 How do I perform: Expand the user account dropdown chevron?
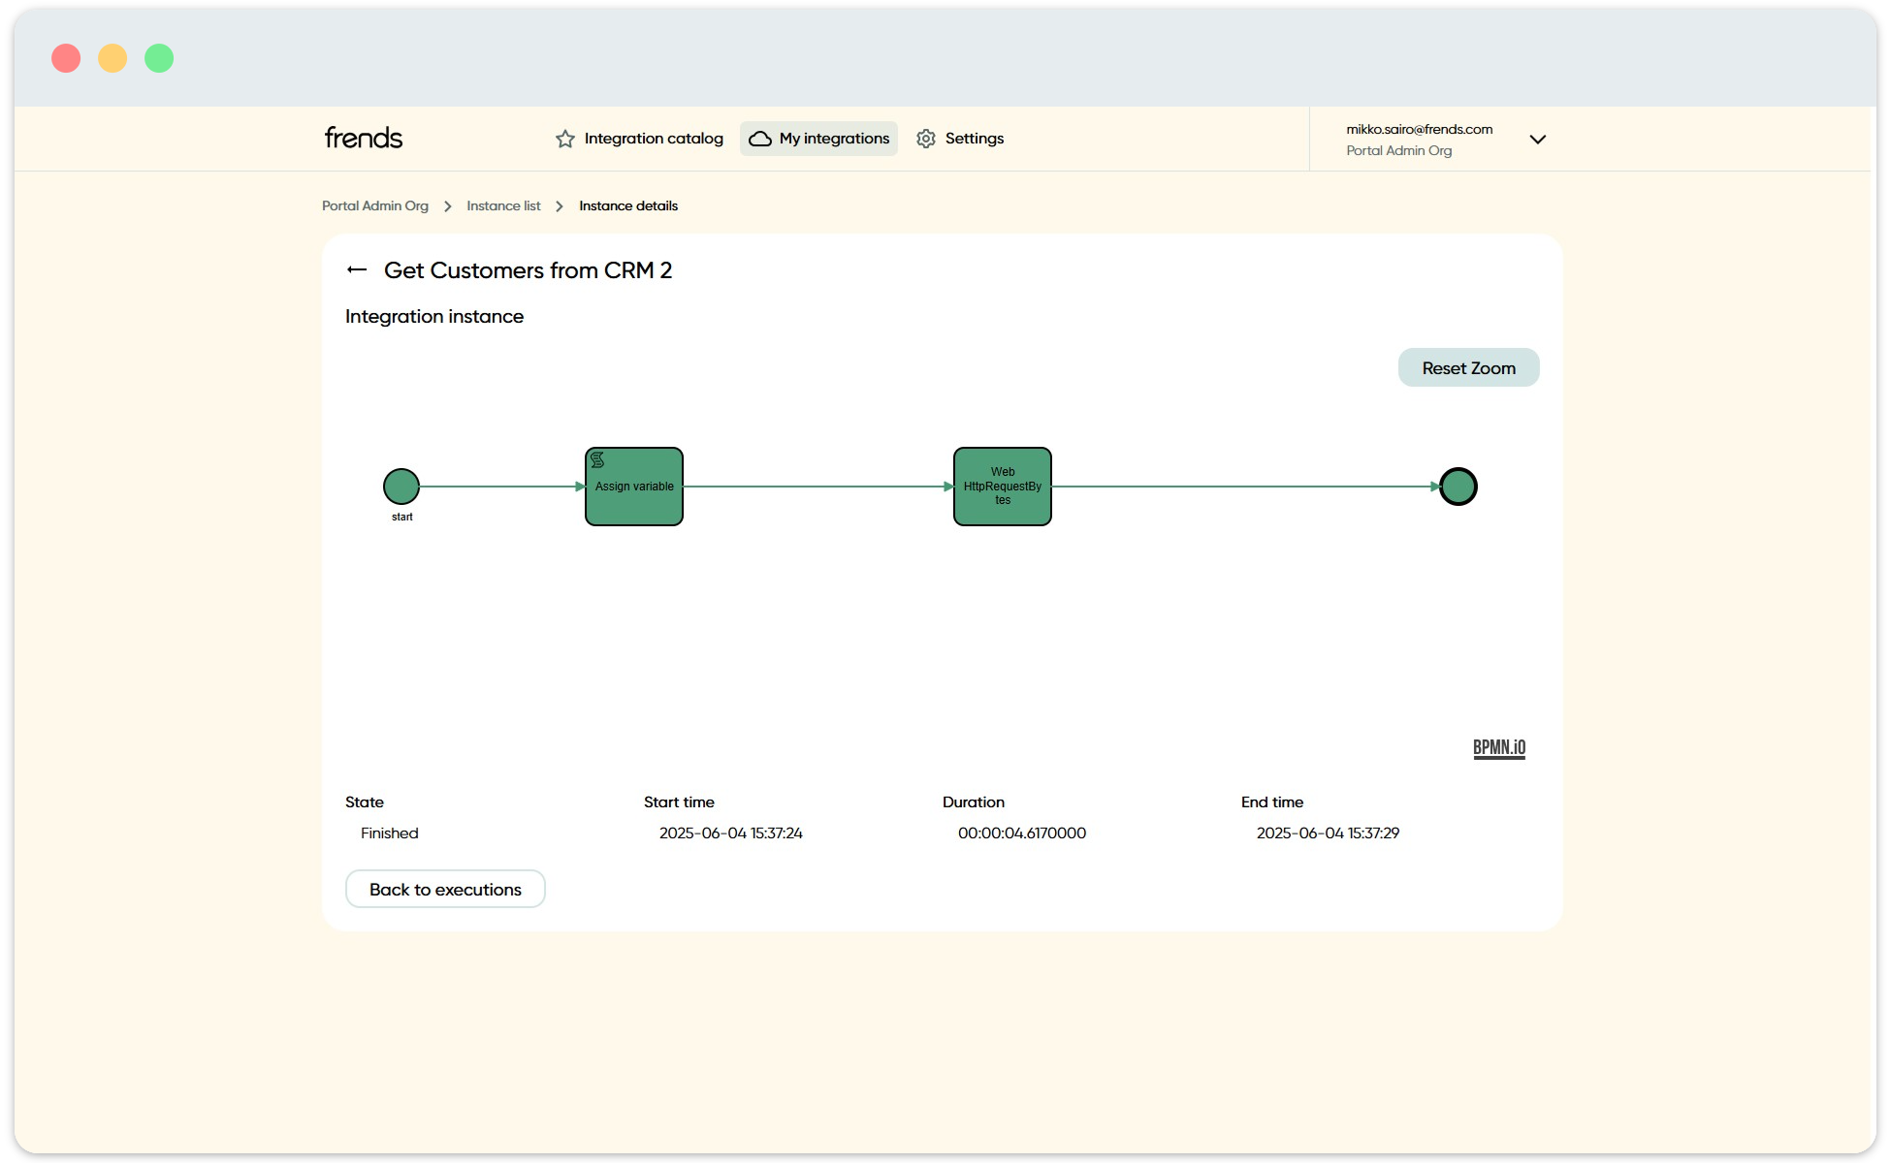coord(1537,140)
